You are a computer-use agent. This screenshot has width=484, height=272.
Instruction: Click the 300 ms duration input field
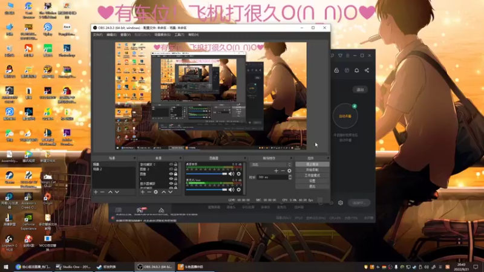[273, 177]
